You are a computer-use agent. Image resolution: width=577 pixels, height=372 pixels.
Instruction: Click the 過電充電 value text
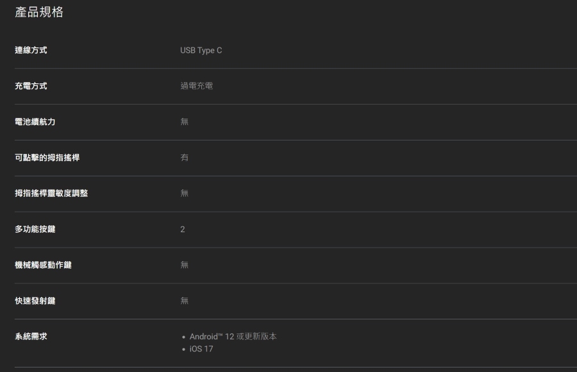pyautogui.click(x=197, y=86)
